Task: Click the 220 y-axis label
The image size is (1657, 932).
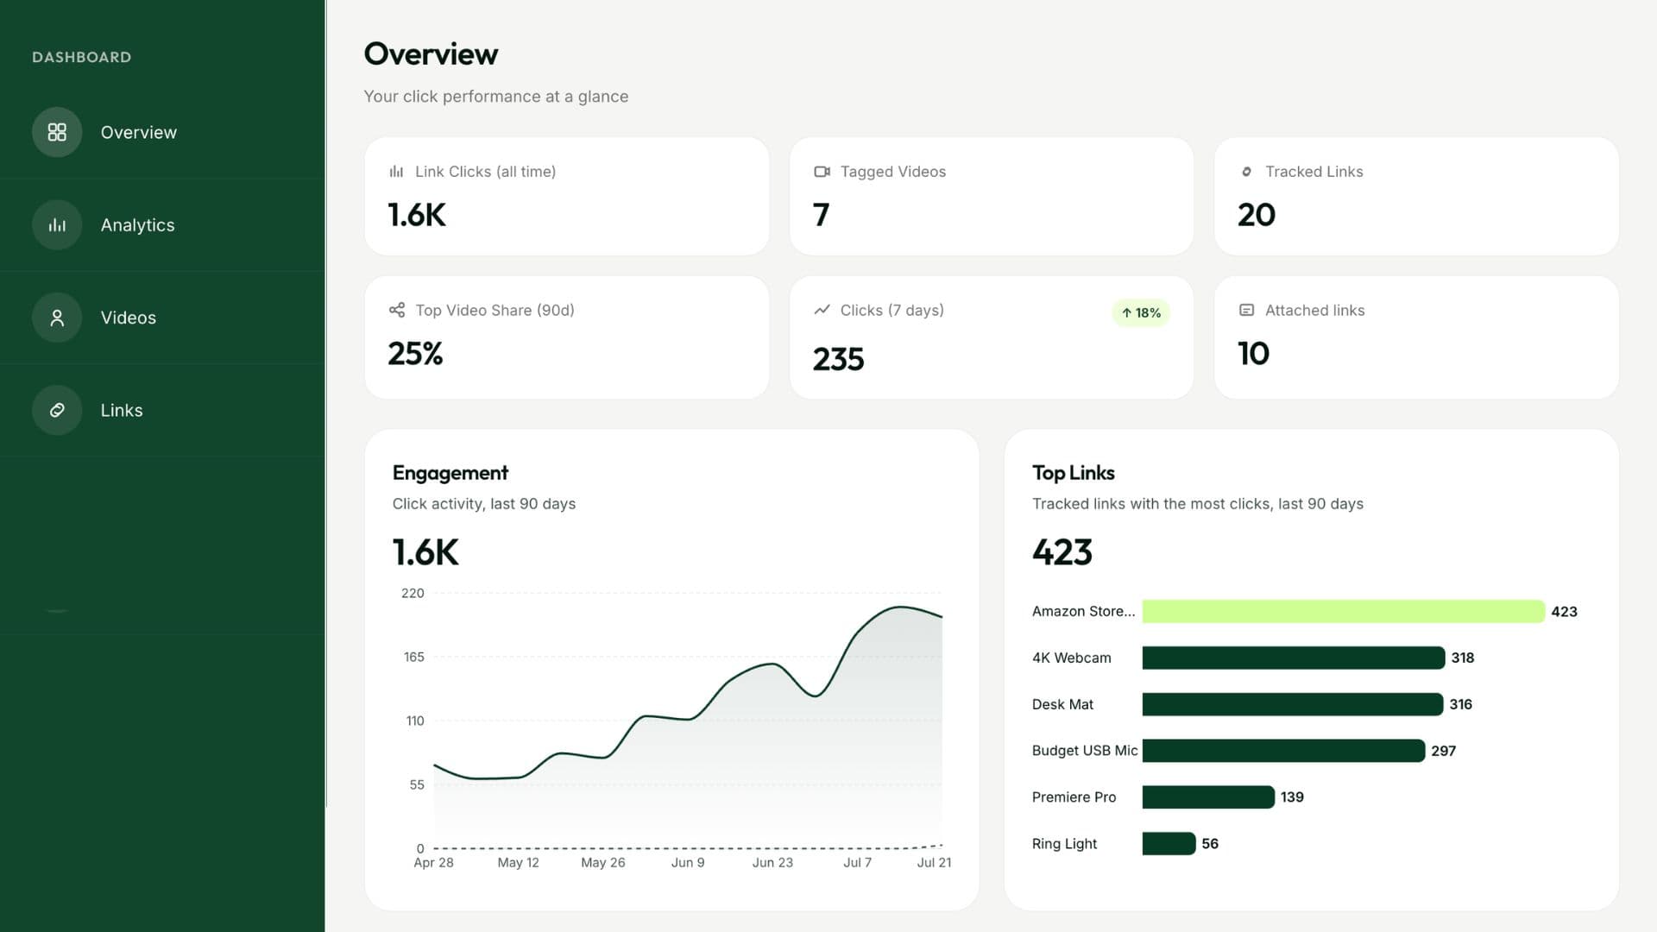Action: (413, 594)
